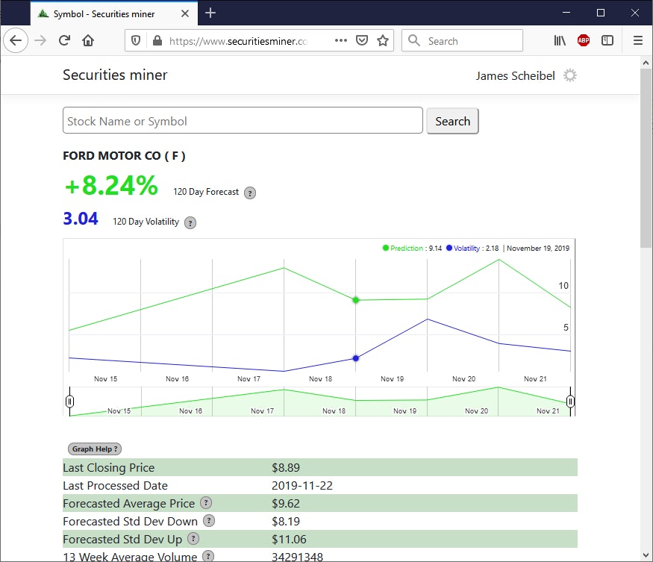The image size is (653, 562).
Task: Click the $9.62 forecasted average price
Action: (286, 503)
